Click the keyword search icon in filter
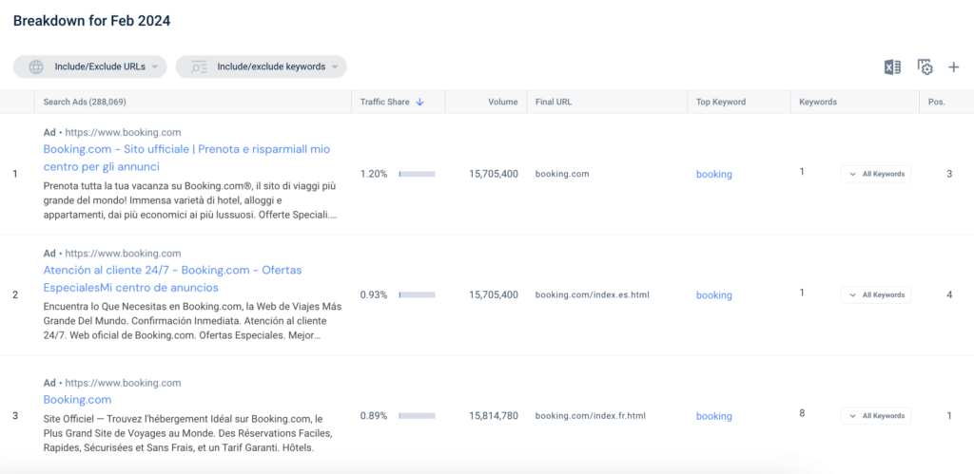 coord(199,67)
